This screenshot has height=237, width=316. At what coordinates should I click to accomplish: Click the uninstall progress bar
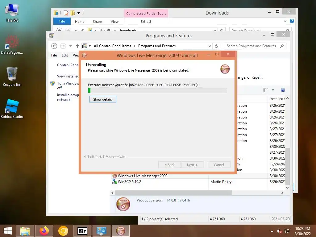[x=158, y=90]
